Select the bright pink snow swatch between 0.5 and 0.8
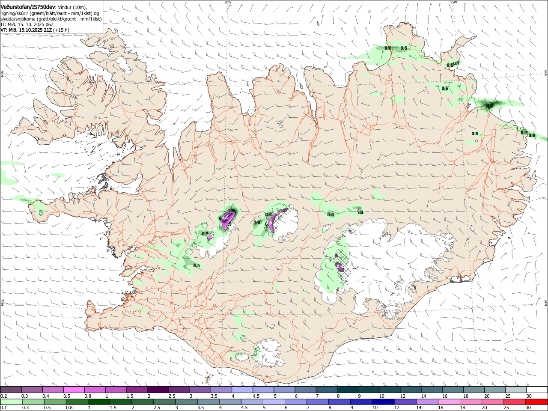The image size is (548, 411). [74, 390]
